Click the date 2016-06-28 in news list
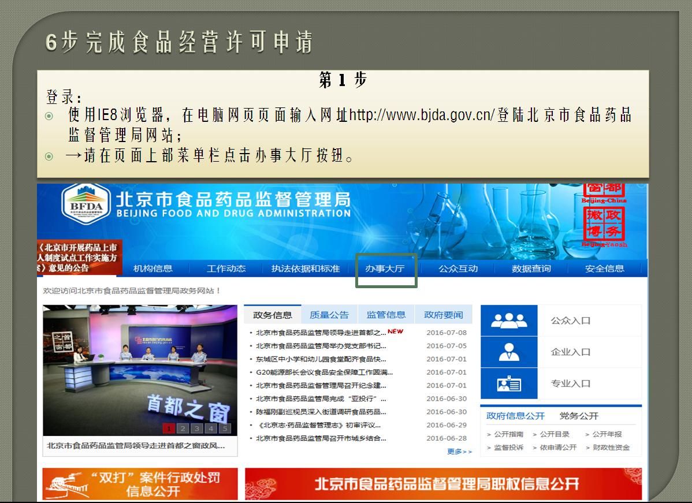 pos(446,438)
